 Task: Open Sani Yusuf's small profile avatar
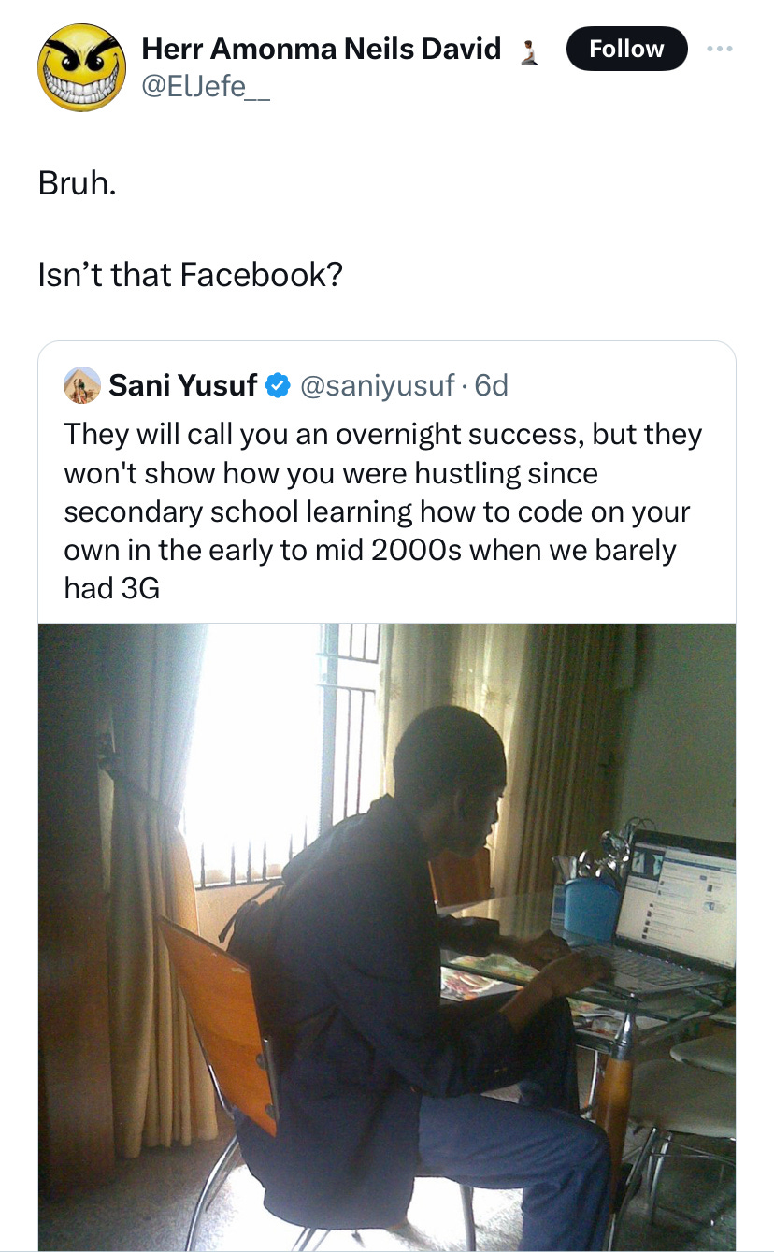81,384
